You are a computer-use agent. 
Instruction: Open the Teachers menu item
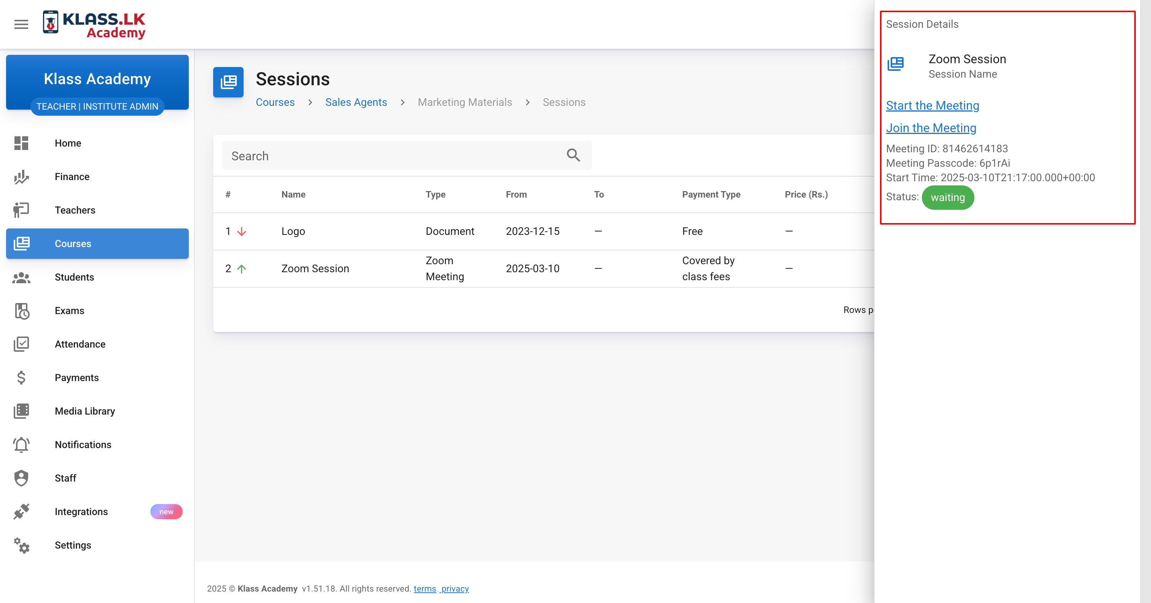click(x=75, y=210)
